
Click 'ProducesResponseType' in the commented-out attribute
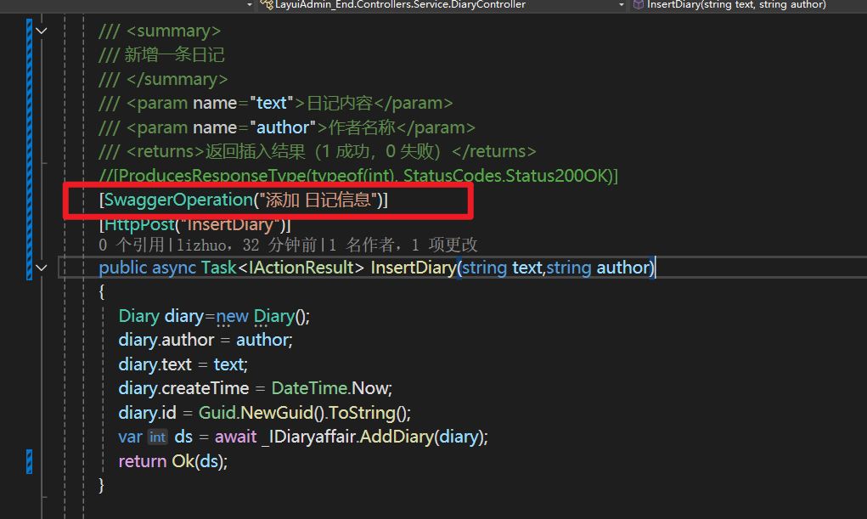click(x=211, y=176)
